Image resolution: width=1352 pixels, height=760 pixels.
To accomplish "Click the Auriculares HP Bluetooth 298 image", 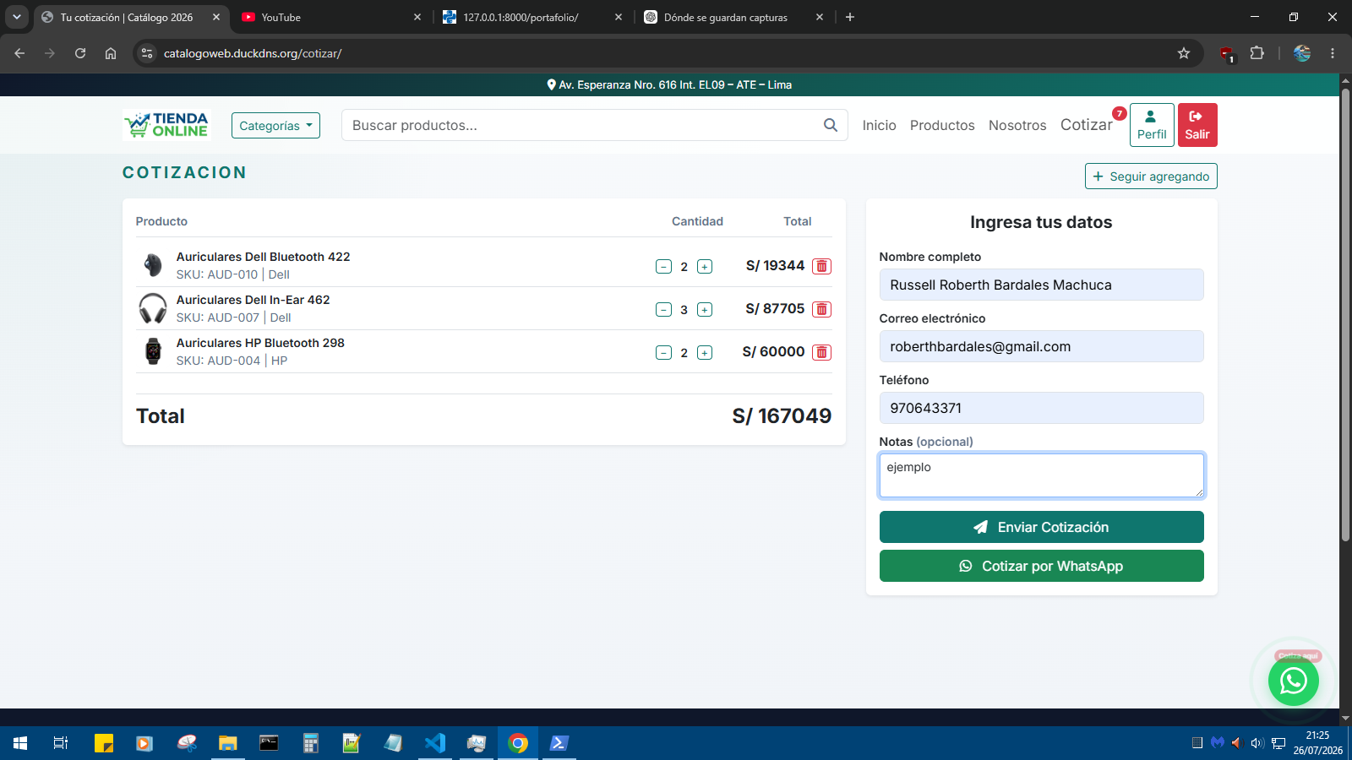I will pos(153,351).
